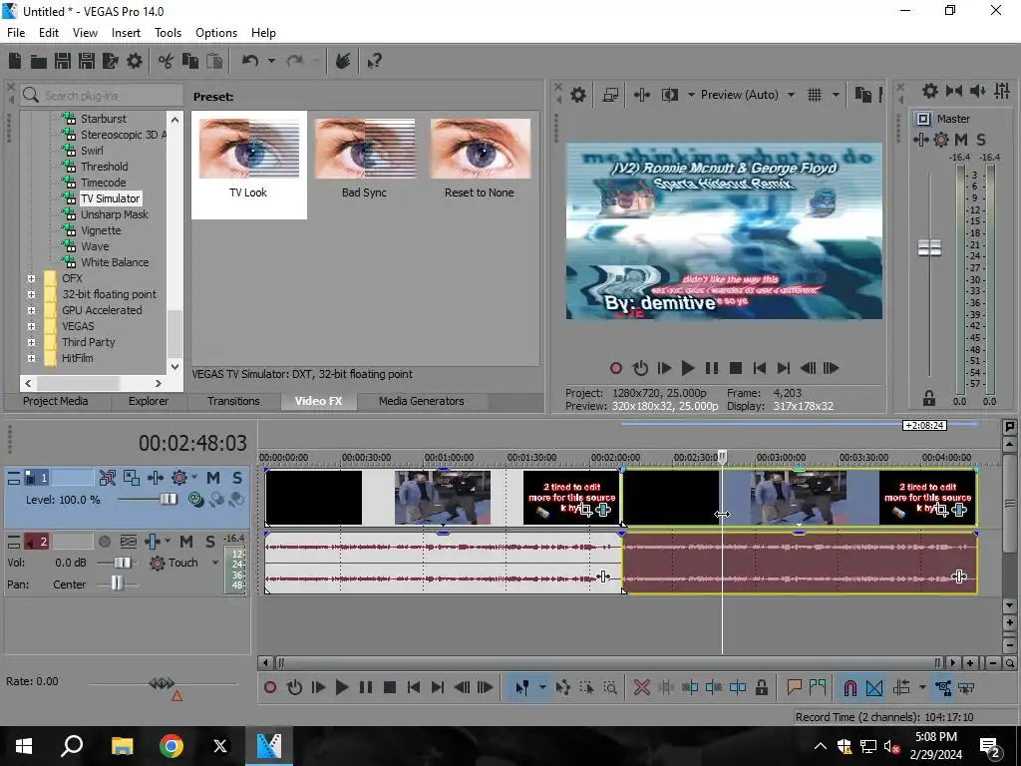Select the White Balance plug-in
Image resolution: width=1021 pixels, height=766 pixels.
pos(115,262)
